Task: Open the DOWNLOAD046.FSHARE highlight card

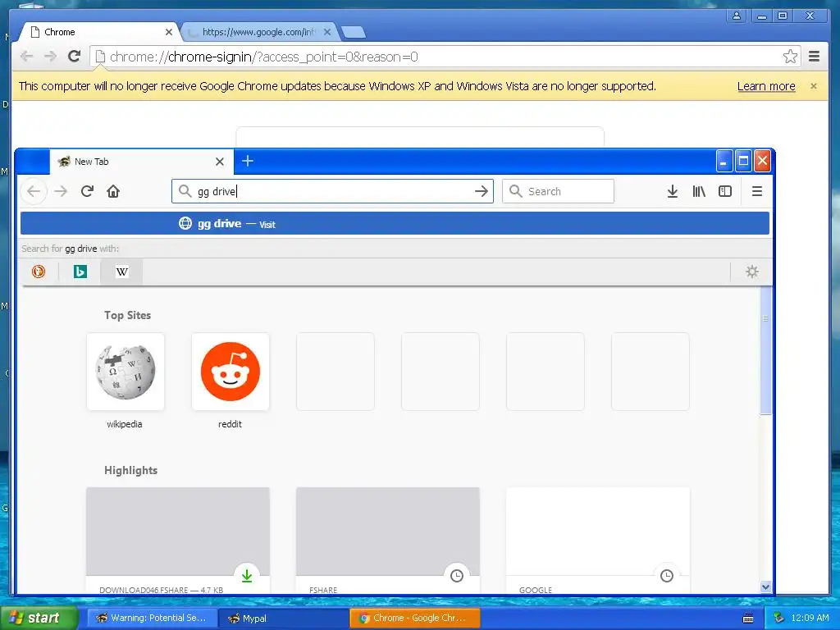Action: click(178, 540)
